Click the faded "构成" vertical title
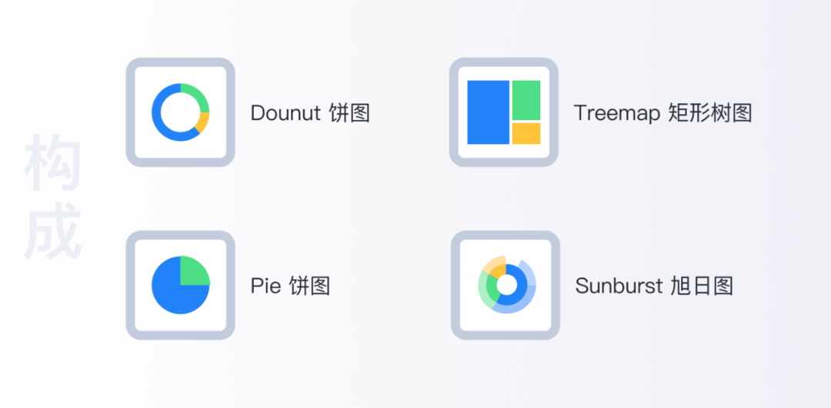 click(52, 196)
